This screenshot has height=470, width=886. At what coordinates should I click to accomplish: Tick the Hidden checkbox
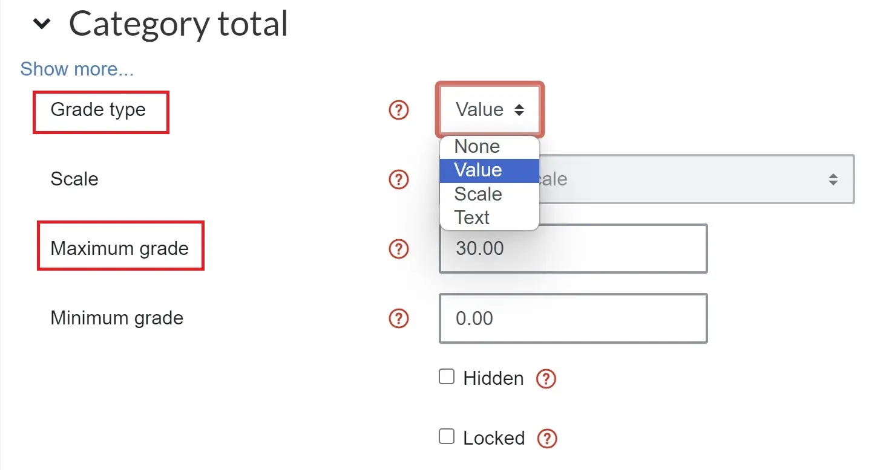coord(447,377)
